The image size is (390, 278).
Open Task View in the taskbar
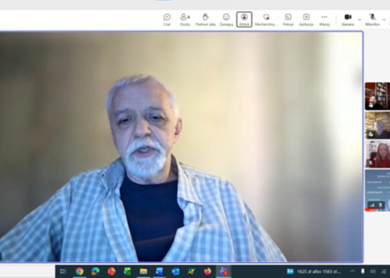pyautogui.click(x=63, y=271)
